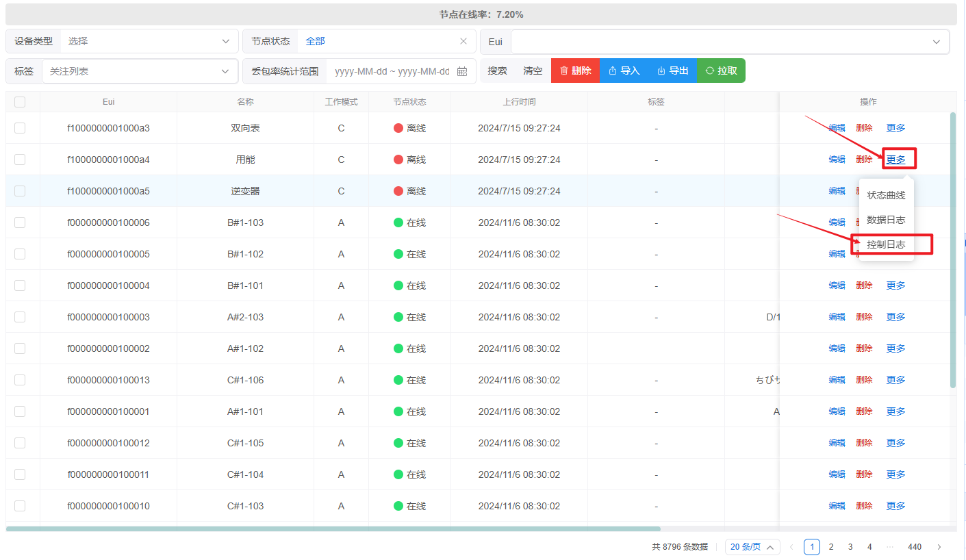Viewport: 966px width, 560px height.
Task: Open the 标签 关注列表 dropdown
Action: [x=140, y=71]
